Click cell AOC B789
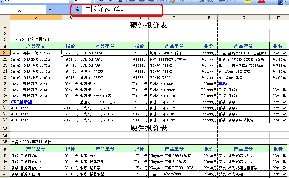 pyautogui.click(x=36, y=120)
